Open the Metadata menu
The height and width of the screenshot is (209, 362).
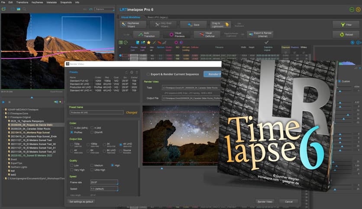[52, 2]
